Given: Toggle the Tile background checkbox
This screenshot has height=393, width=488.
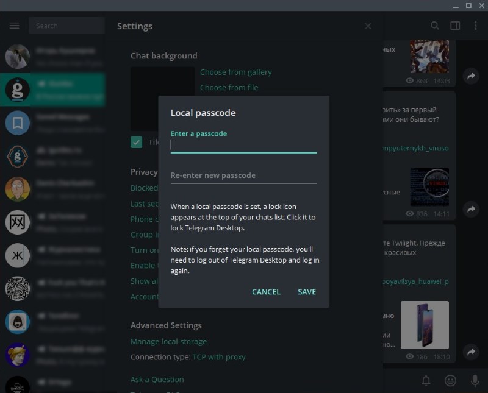Looking at the screenshot, I should click(x=137, y=142).
